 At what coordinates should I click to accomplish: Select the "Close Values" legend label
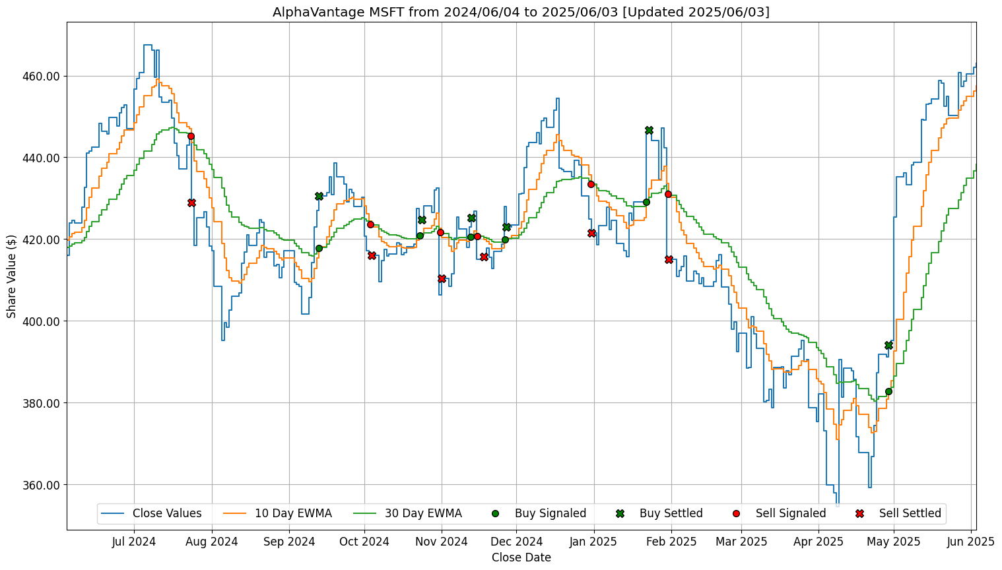(167, 513)
